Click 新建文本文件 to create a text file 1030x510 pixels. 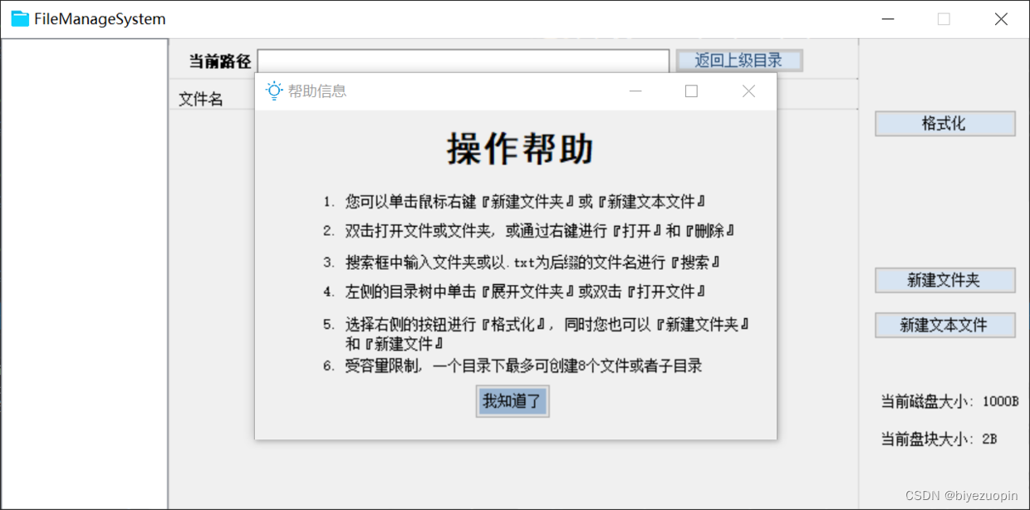[x=944, y=325]
